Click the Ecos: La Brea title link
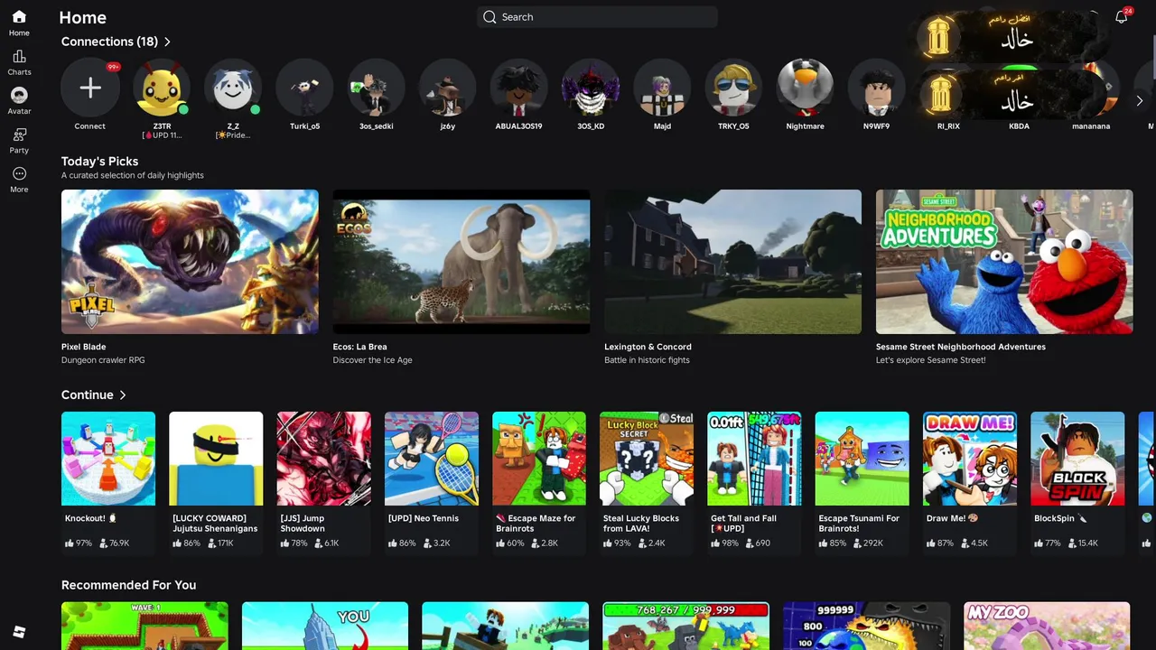 coord(359,347)
